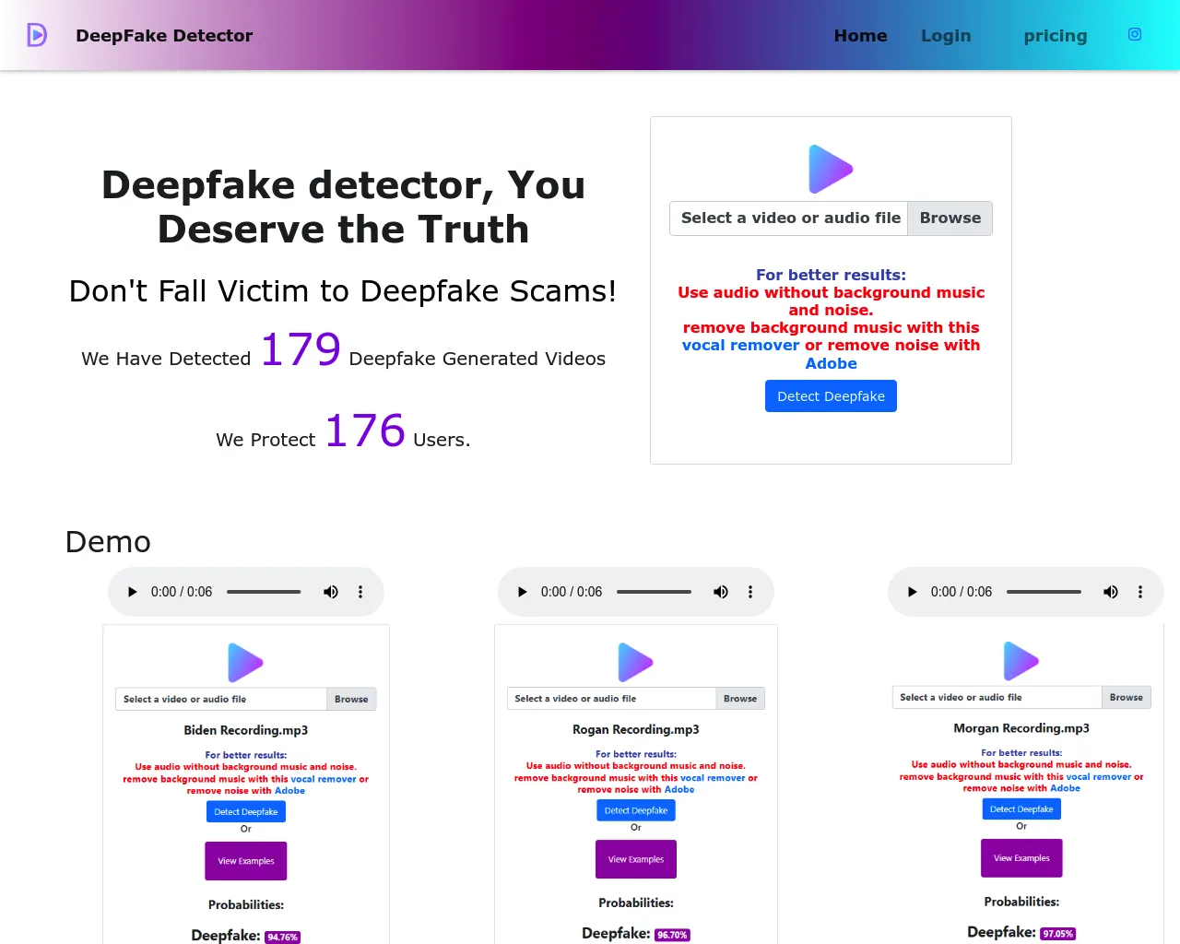Play the Morgan Recording audio sample
This screenshot has height=944, width=1180.
pos(912,591)
